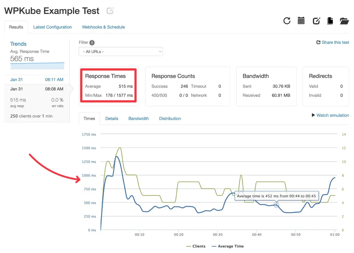
Task: Click the 00:30 axis label
Action: (218, 235)
